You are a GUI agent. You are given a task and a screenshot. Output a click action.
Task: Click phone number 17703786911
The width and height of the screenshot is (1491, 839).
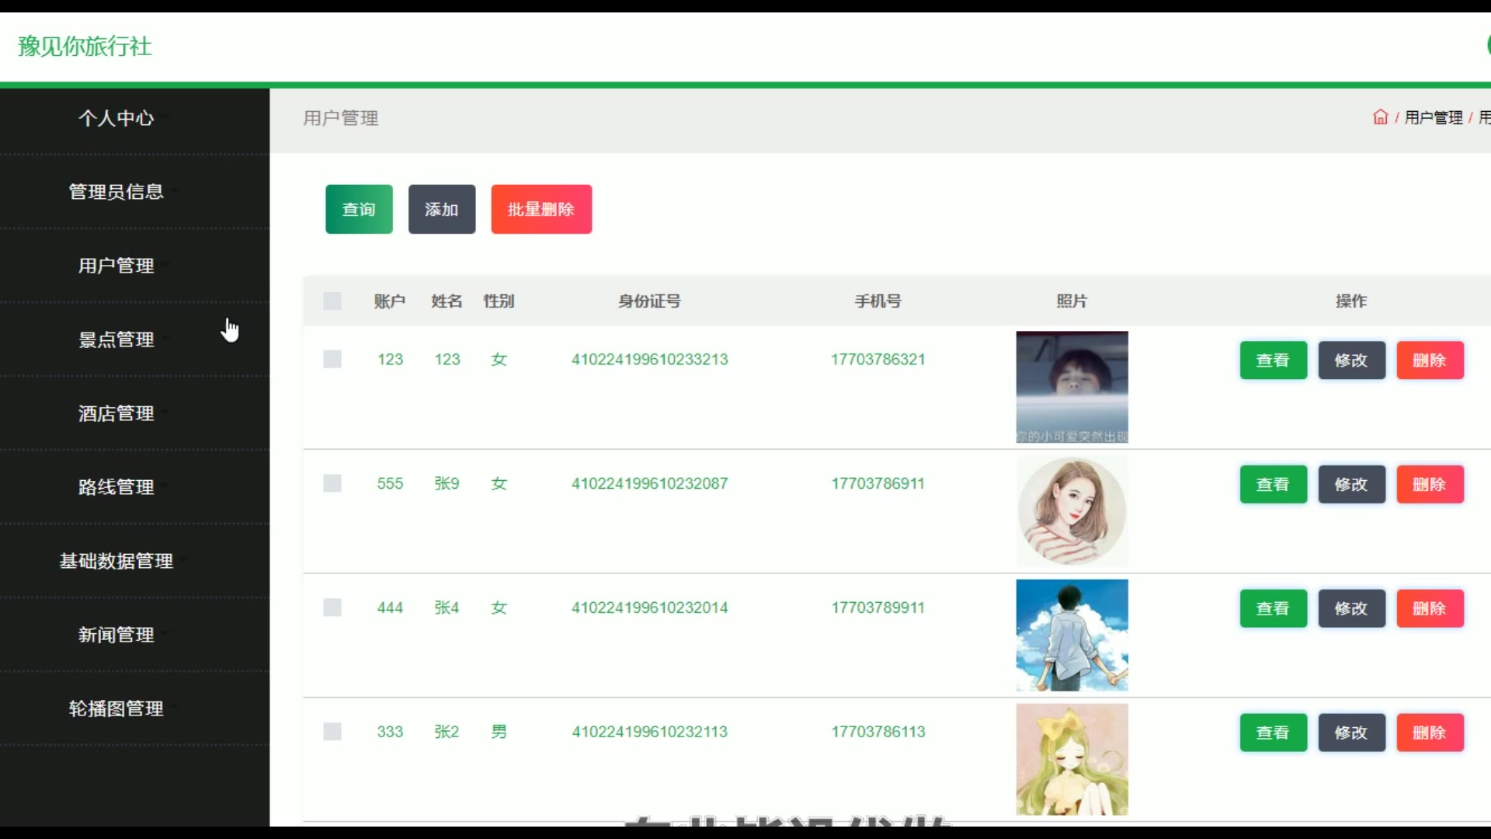[x=878, y=483]
